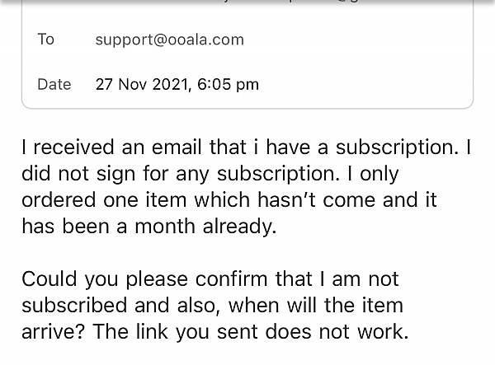This screenshot has width=495, height=365.
Task: Tap the line starting 'I received an email'
Action: click(x=246, y=147)
